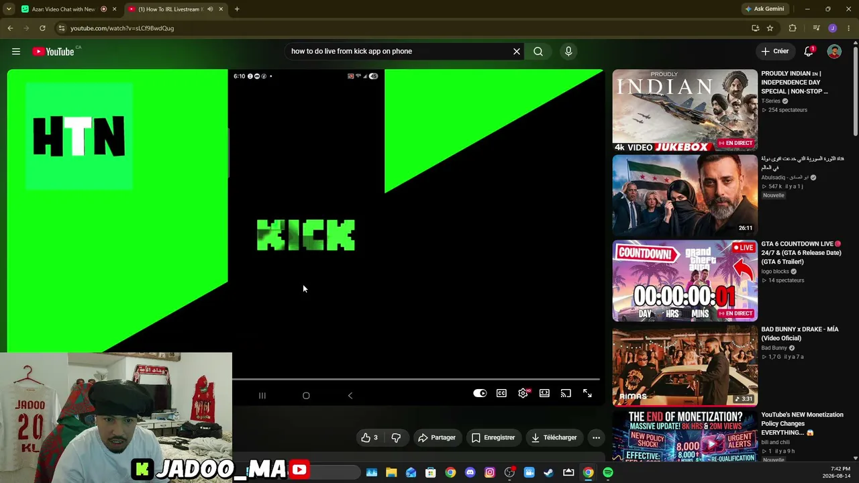Open the Chrome three-dot menu
The height and width of the screenshot is (483, 859).
point(849,28)
